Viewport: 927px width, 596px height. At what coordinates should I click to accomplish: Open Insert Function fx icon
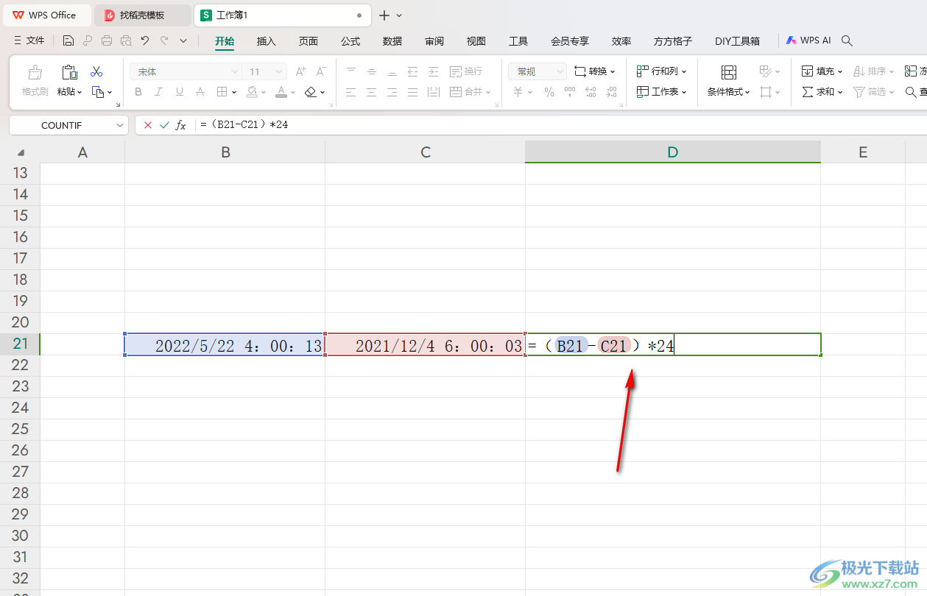(x=180, y=125)
